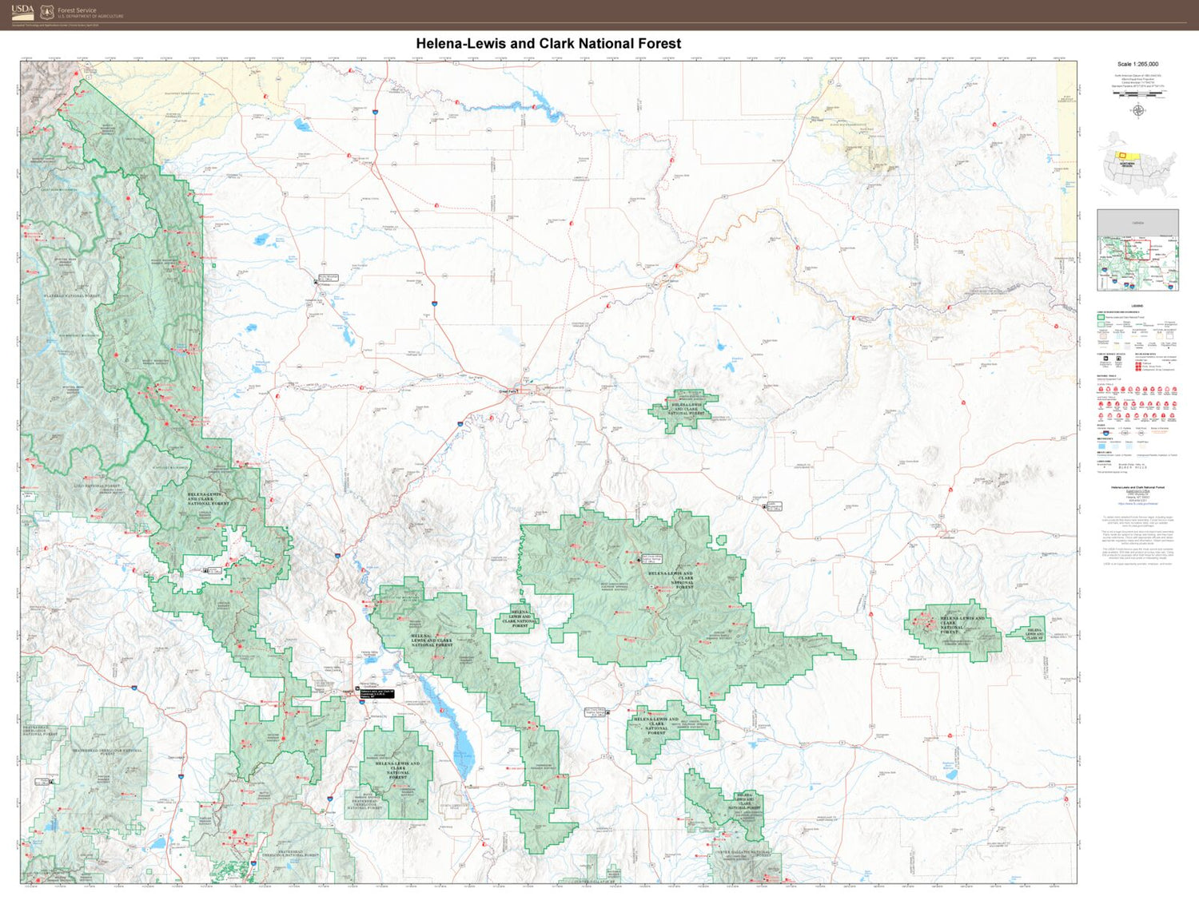
Task: Click the 'Scale 1:265,000' text
Action: (1137, 64)
